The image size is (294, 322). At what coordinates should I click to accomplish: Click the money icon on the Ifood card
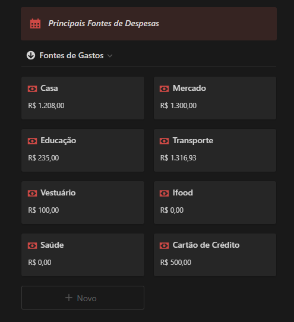click(165, 193)
